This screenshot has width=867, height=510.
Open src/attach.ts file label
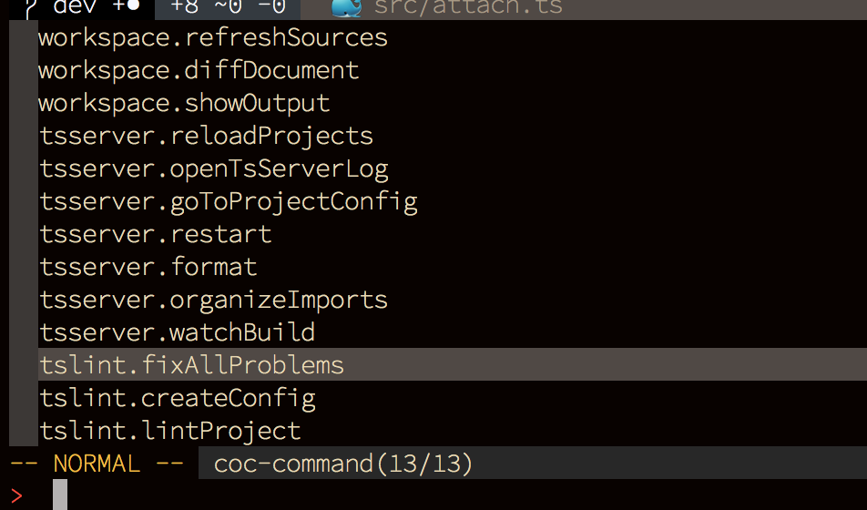click(468, 8)
